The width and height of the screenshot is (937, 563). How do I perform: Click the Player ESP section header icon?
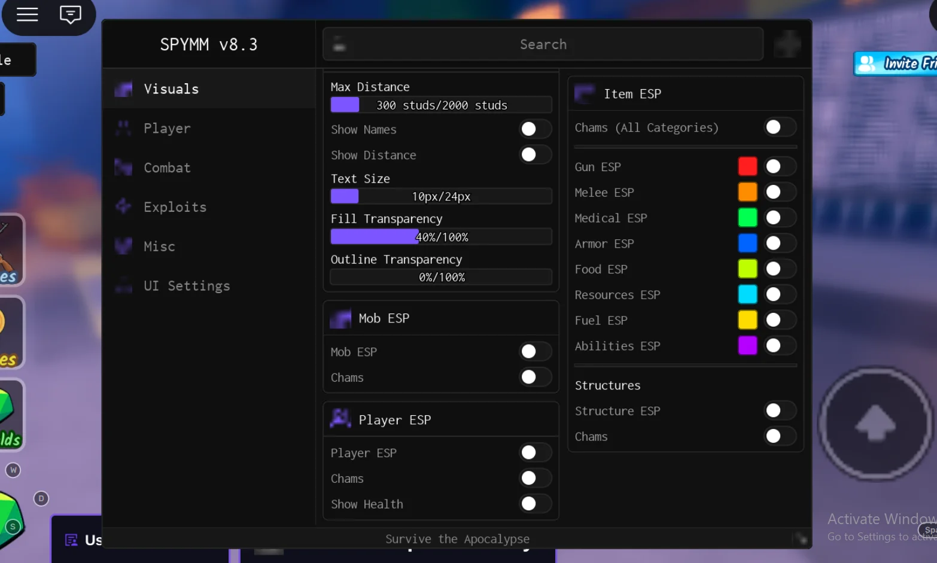[x=340, y=419]
